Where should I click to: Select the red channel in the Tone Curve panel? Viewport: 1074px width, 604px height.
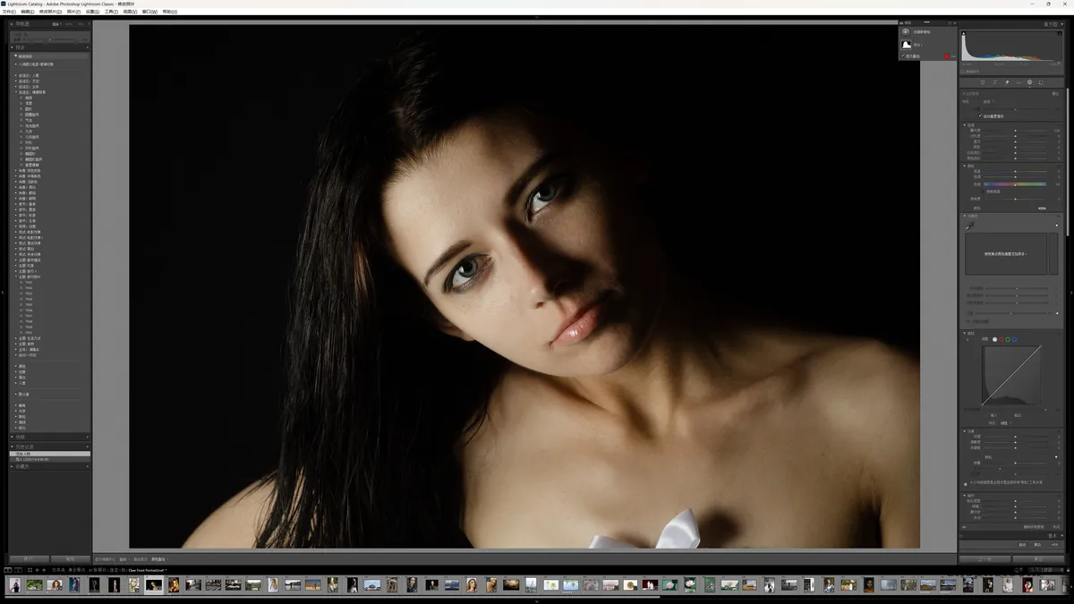coord(1001,339)
